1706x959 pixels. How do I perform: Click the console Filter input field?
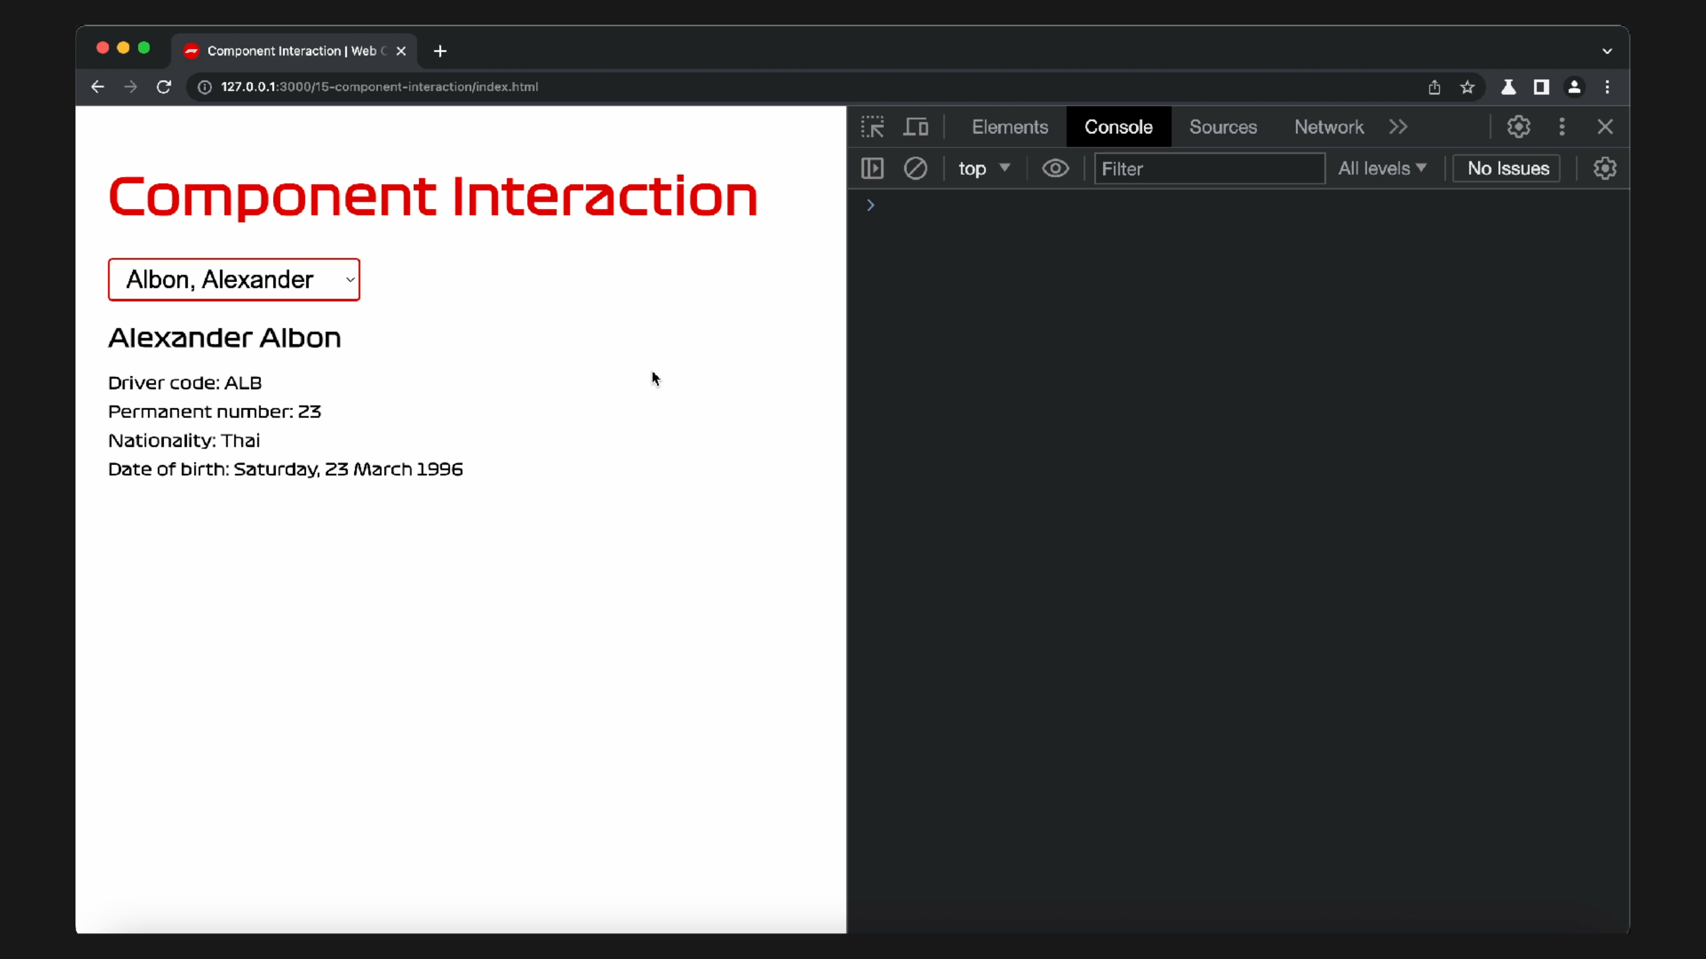1209,168
